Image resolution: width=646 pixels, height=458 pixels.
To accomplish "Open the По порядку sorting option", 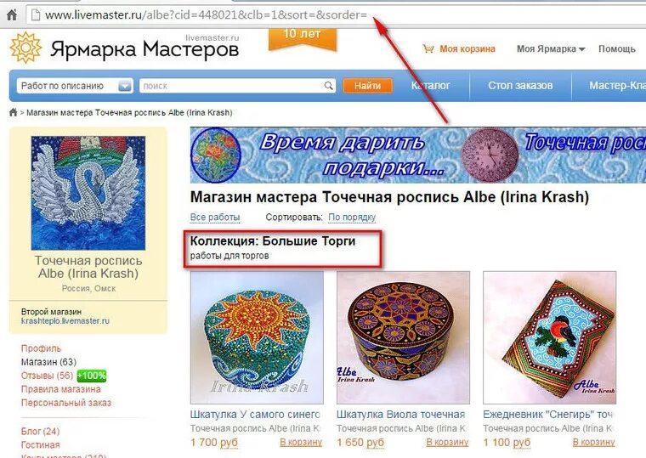I will tap(352, 217).
